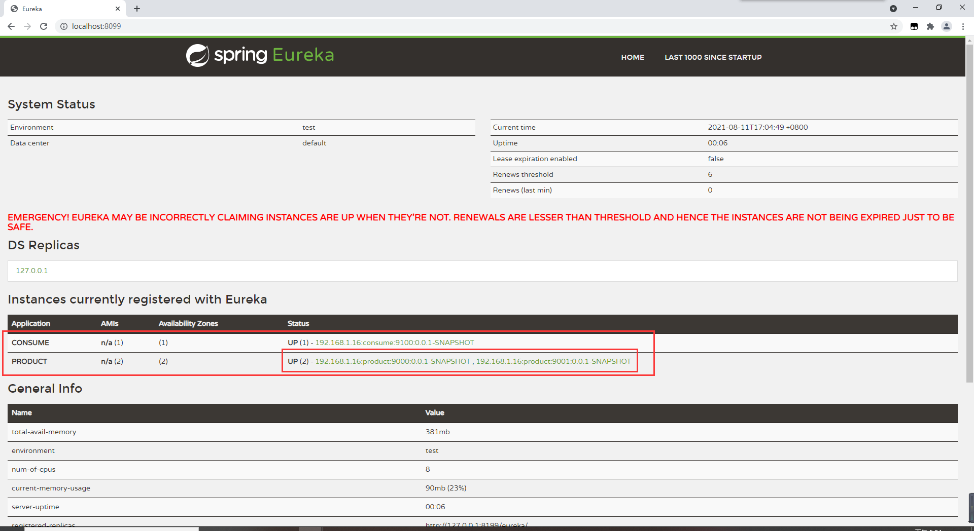This screenshot has height=531, width=974.
Task: Open the user profile avatar icon
Action: tap(947, 26)
